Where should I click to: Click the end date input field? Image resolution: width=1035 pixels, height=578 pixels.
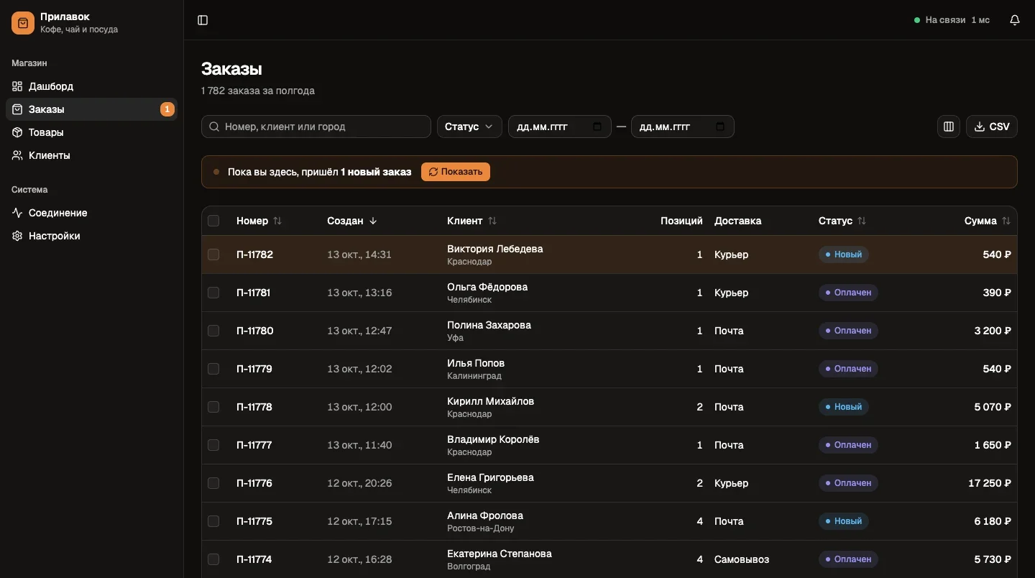683,127
